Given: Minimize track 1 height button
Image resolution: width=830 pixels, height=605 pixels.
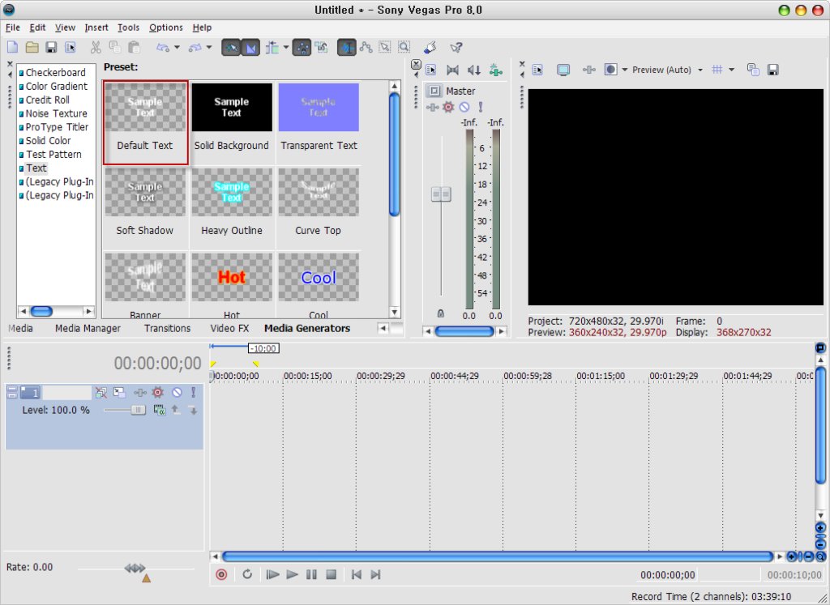Looking at the screenshot, I should click(12, 390).
